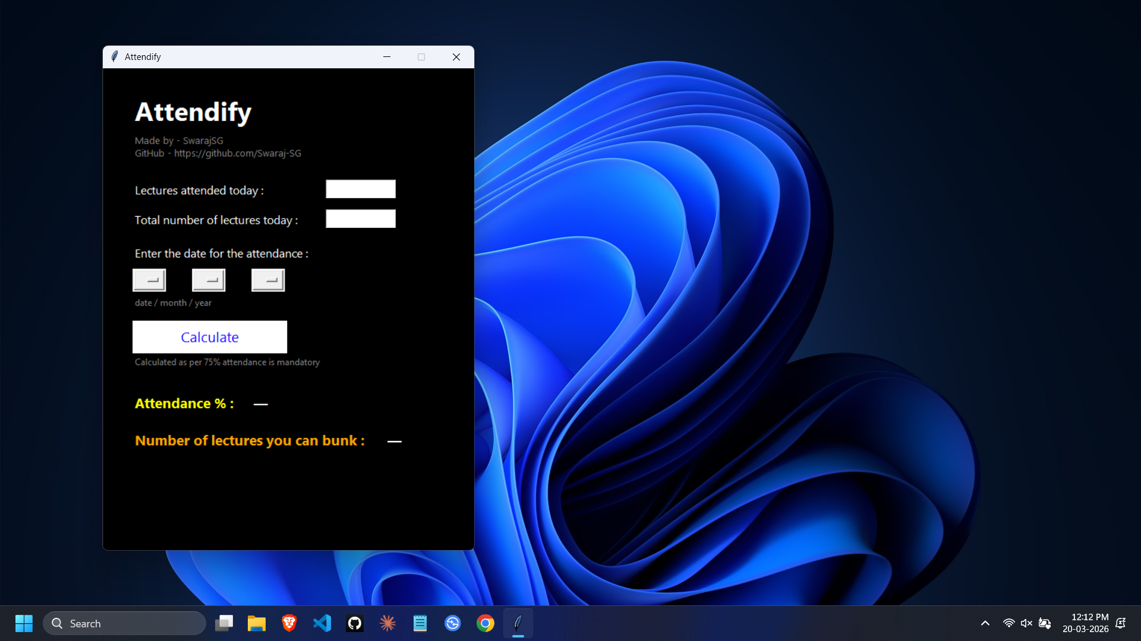Switch to the running Attendify Python app
This screenshot has width=1141, height=641.
point(518,623)
